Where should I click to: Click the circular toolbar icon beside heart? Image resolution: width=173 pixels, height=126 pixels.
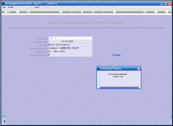(71, 12)
